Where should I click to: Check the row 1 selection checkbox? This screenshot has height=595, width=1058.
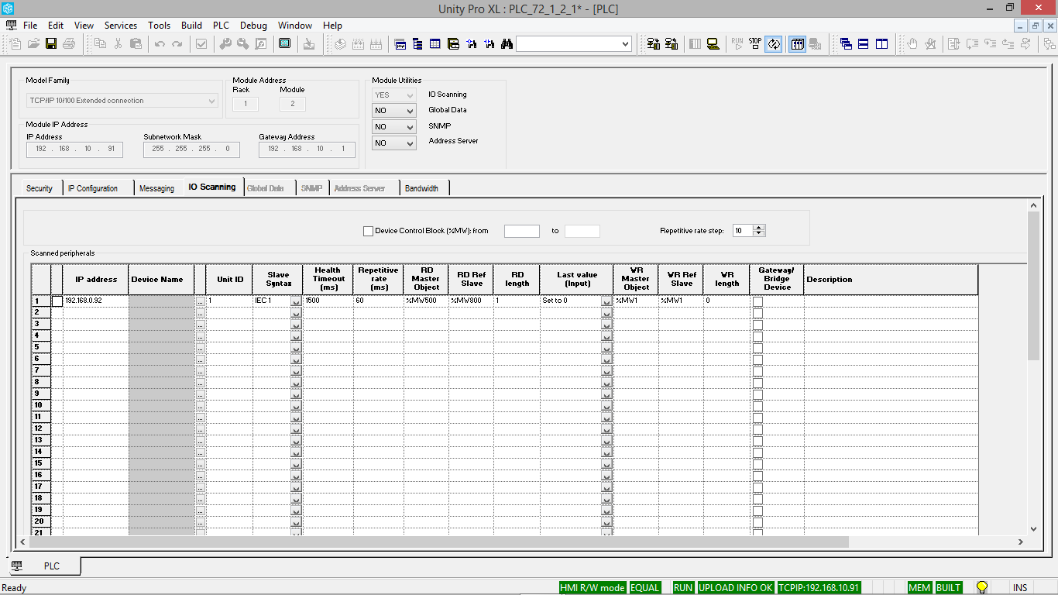point(57,301)
